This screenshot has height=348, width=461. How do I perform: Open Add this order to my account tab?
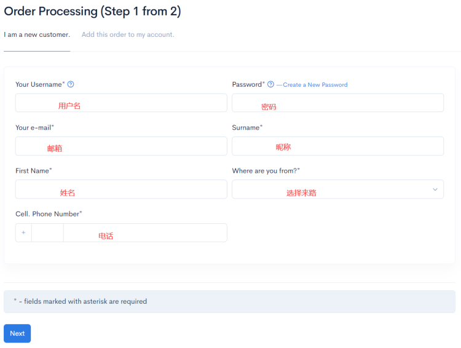(128, 34)
